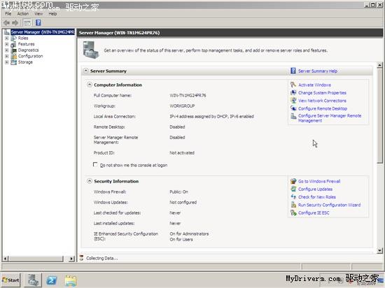Viewport: 385px width, 288px height.
Task: Expand the Features tree node
Action: pos(7,44)
